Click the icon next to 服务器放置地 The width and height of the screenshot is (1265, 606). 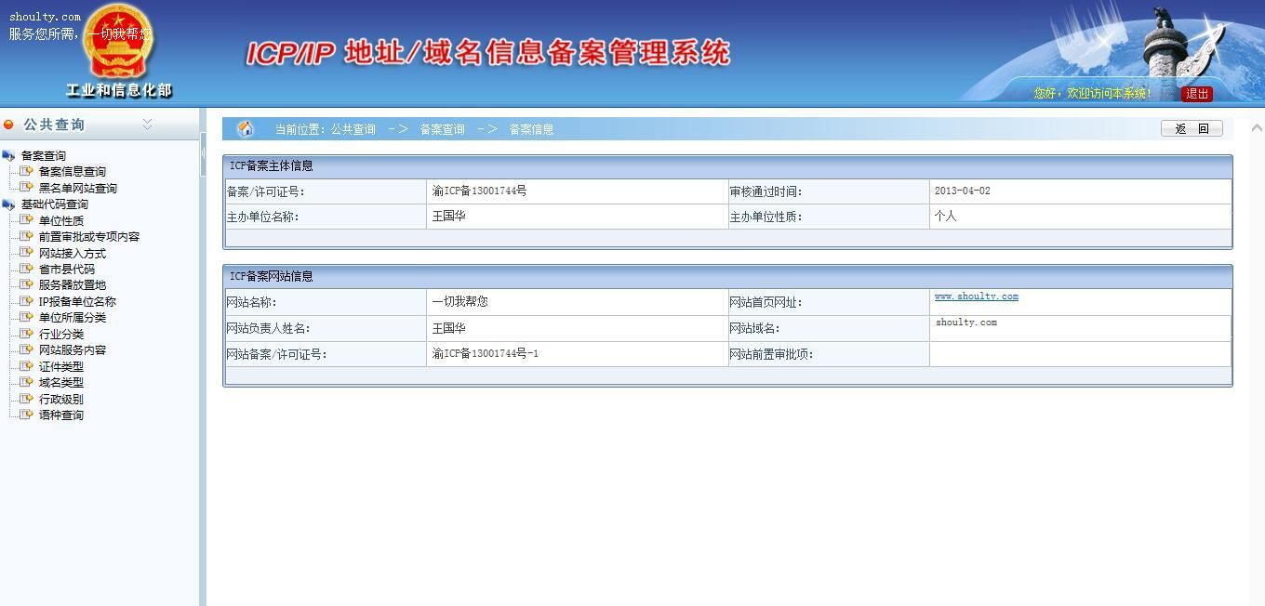(x=26, y=285)
